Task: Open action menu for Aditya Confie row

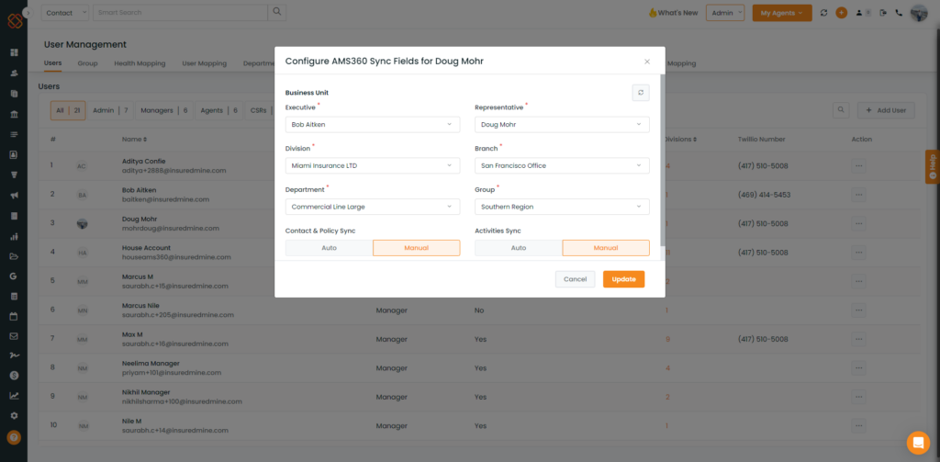Action: click(x=858, y=165)
